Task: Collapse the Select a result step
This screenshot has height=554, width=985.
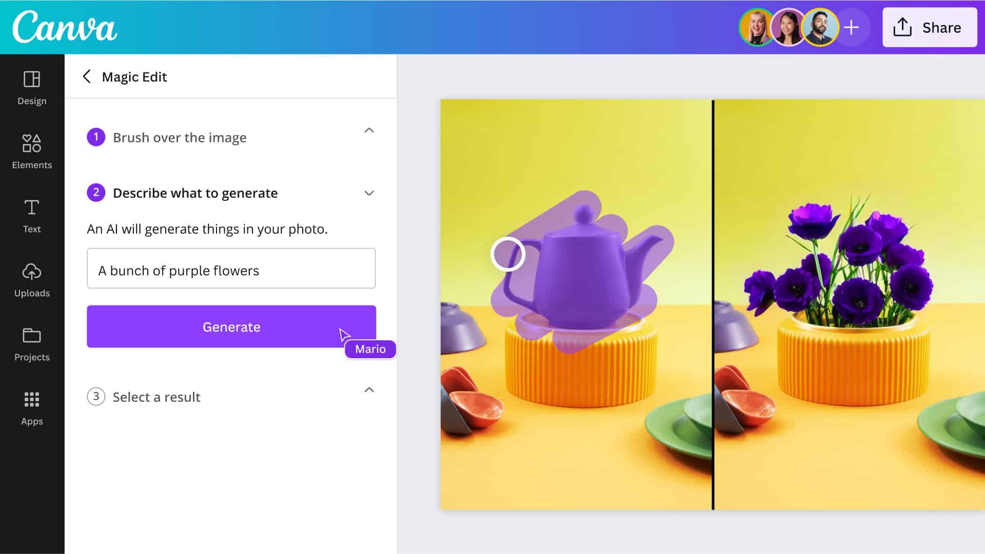Action: point(369,390)
